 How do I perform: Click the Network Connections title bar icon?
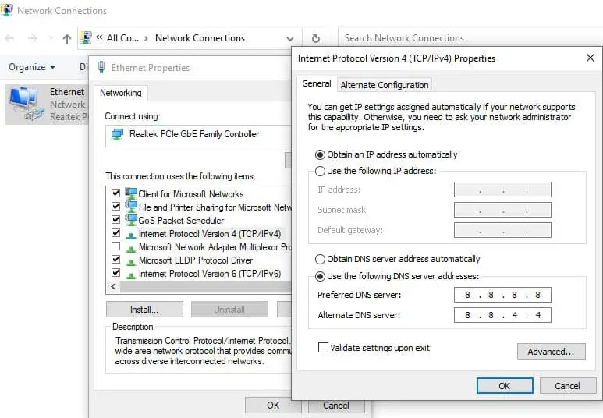8,11
